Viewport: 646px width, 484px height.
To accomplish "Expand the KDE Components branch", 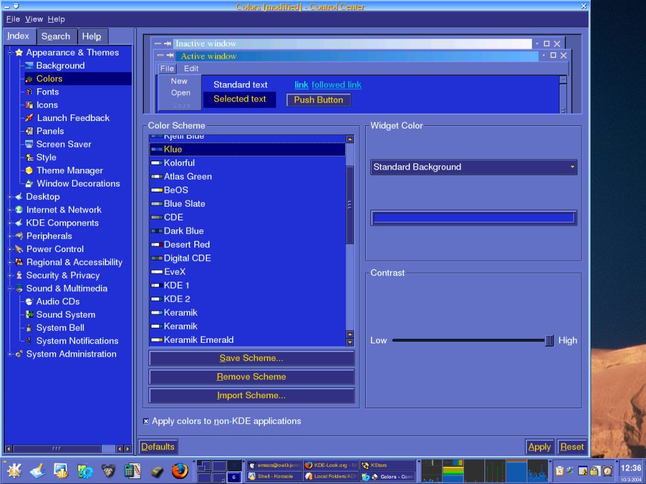I will point(10,223).
